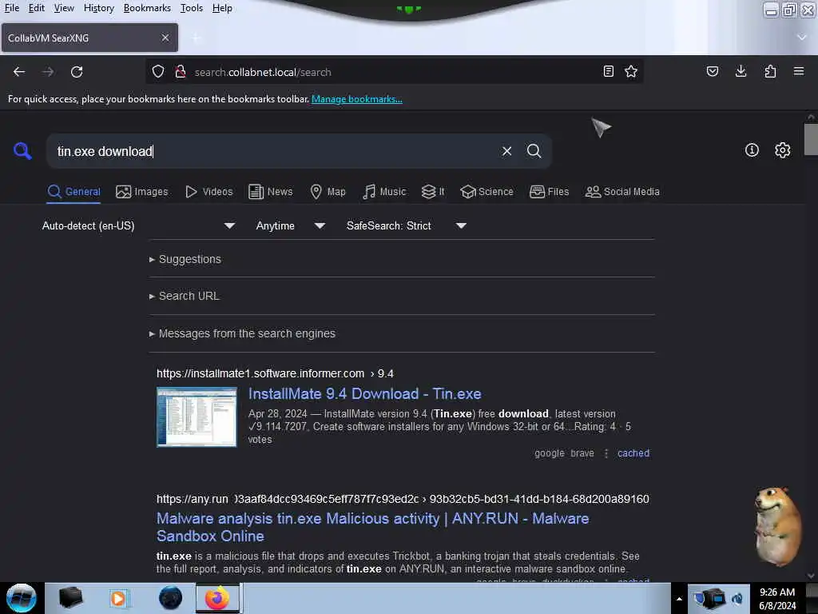
Task: Open the Help menu
Action: (x=222, y=8)
